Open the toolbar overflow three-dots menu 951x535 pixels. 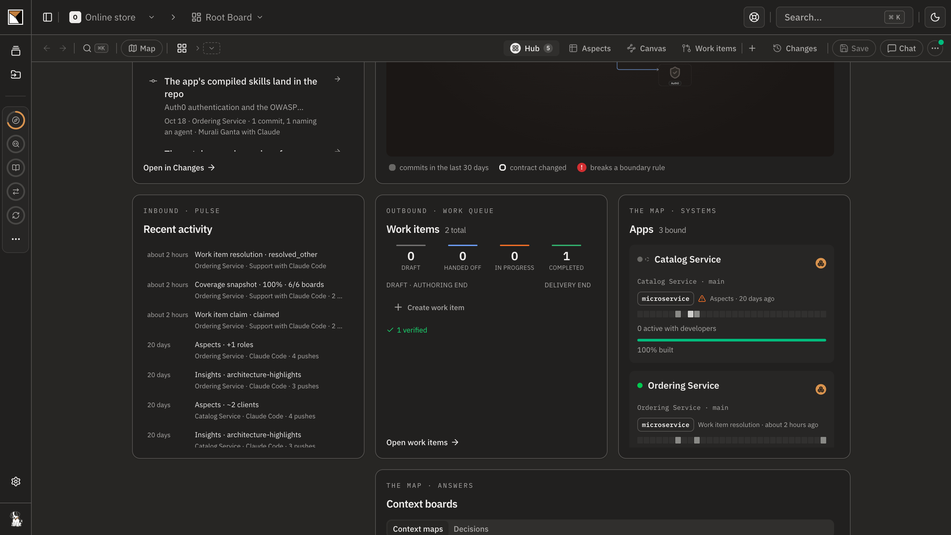coord(935,48)
